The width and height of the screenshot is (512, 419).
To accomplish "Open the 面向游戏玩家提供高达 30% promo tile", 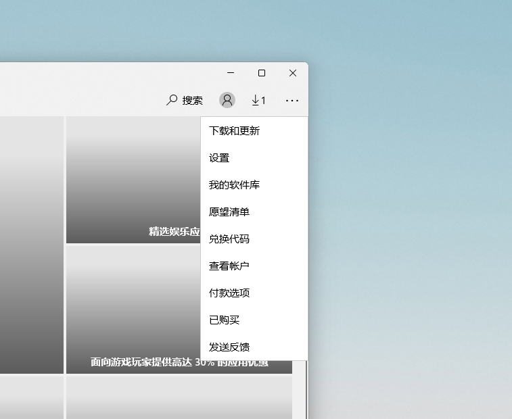I will 133,310.
